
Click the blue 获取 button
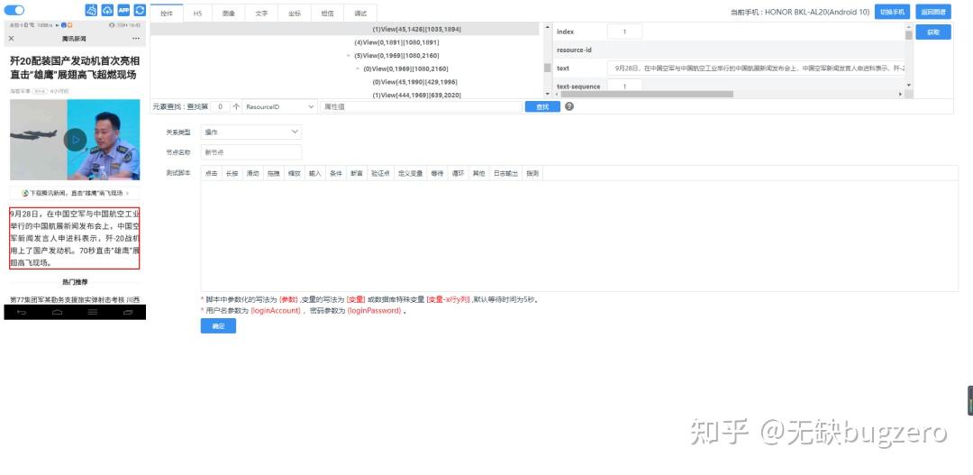point(933,32)
